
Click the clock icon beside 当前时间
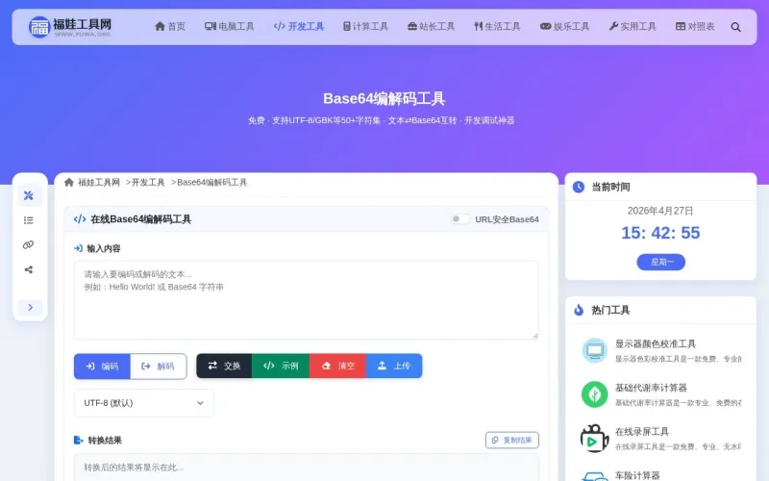[579, 187]
